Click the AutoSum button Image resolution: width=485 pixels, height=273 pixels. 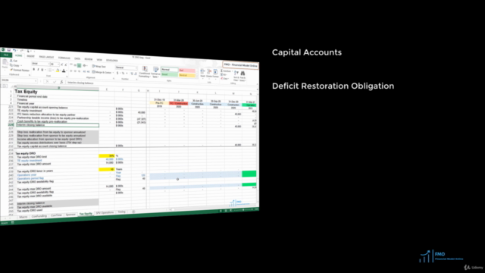pos(226,71)
